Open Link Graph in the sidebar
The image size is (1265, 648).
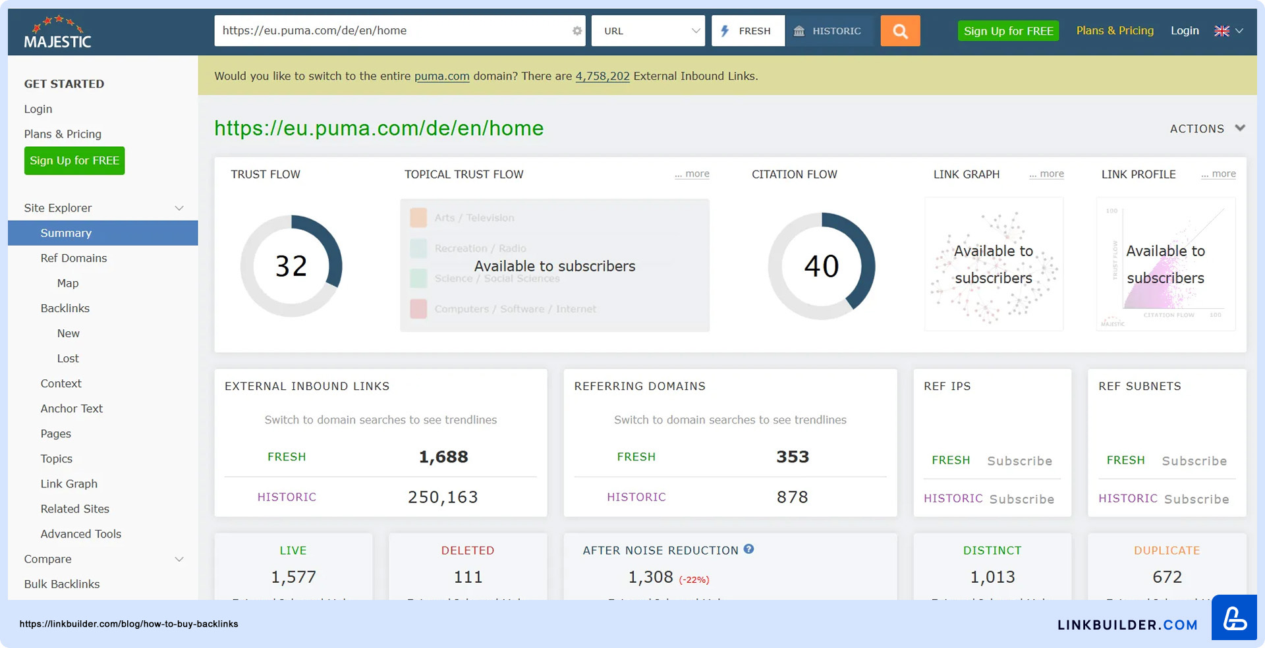coord(69,483)
